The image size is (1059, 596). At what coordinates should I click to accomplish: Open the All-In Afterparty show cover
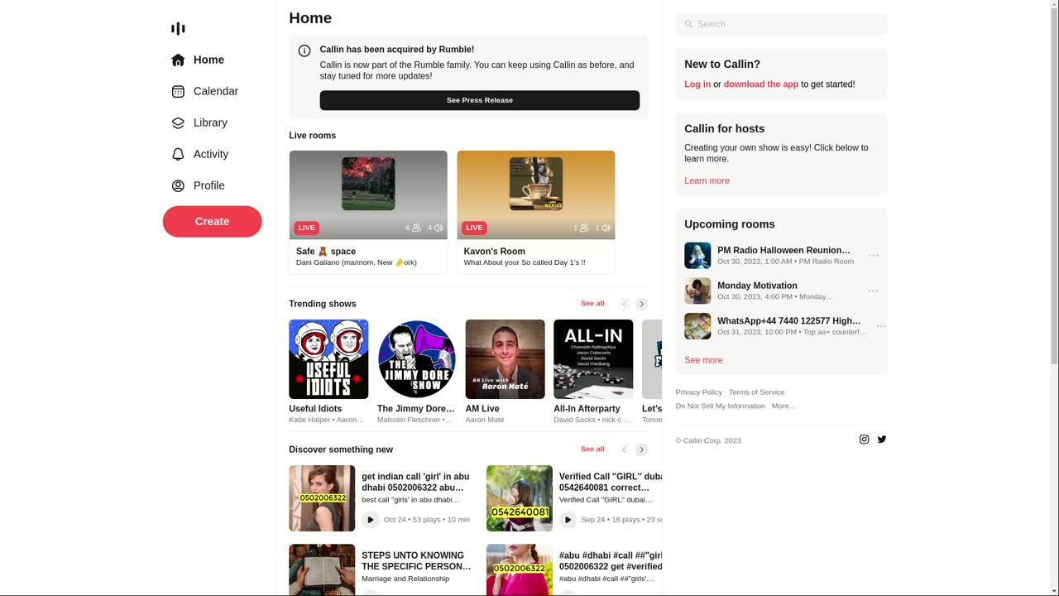click(593, 359)
